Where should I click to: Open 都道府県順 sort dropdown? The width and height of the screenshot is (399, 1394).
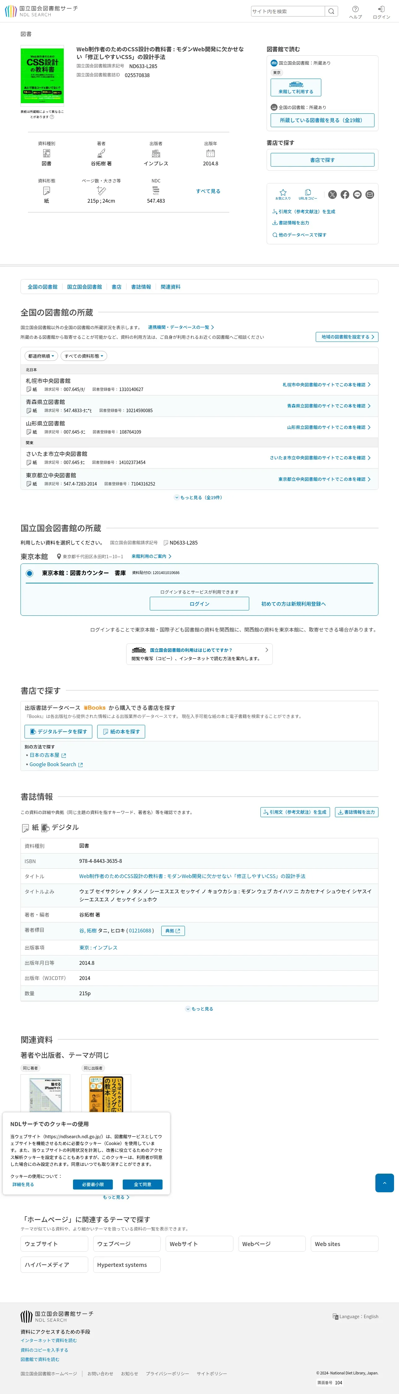(x=41, y=356)
